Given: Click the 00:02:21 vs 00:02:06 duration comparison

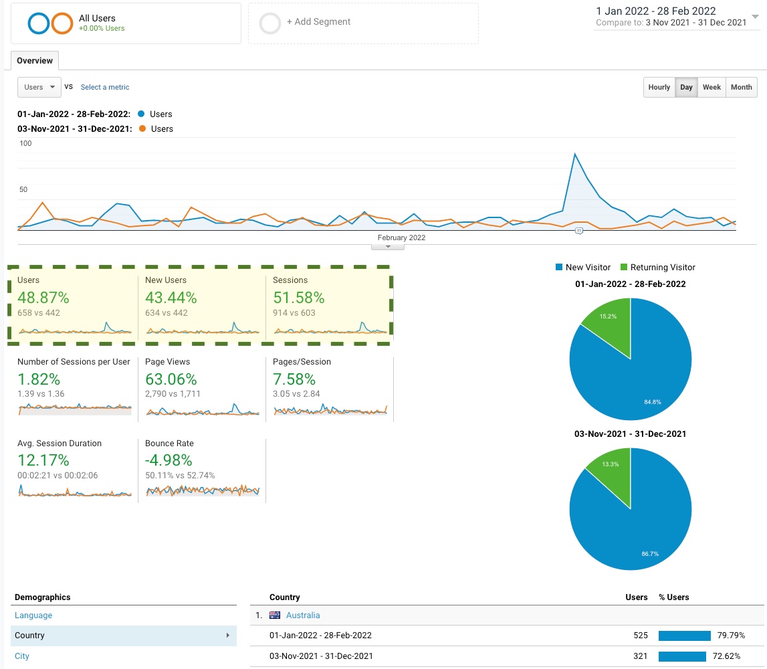Looking at the screenshot, I should tap(58, 475).
